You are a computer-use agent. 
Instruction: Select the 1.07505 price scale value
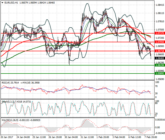[x=160, y=30]
